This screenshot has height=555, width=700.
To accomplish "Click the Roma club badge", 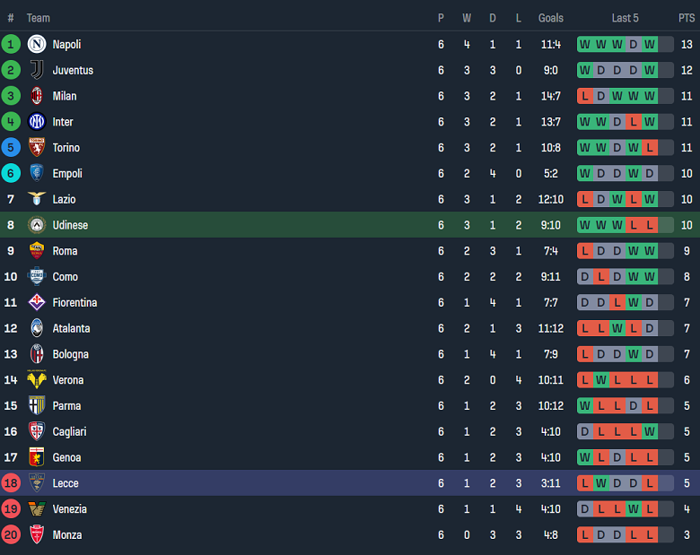I will (37, 251).
